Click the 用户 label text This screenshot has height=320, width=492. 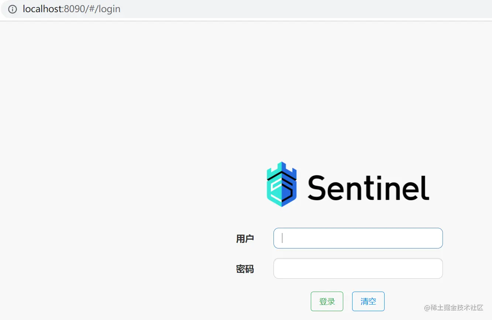[245, 239]
